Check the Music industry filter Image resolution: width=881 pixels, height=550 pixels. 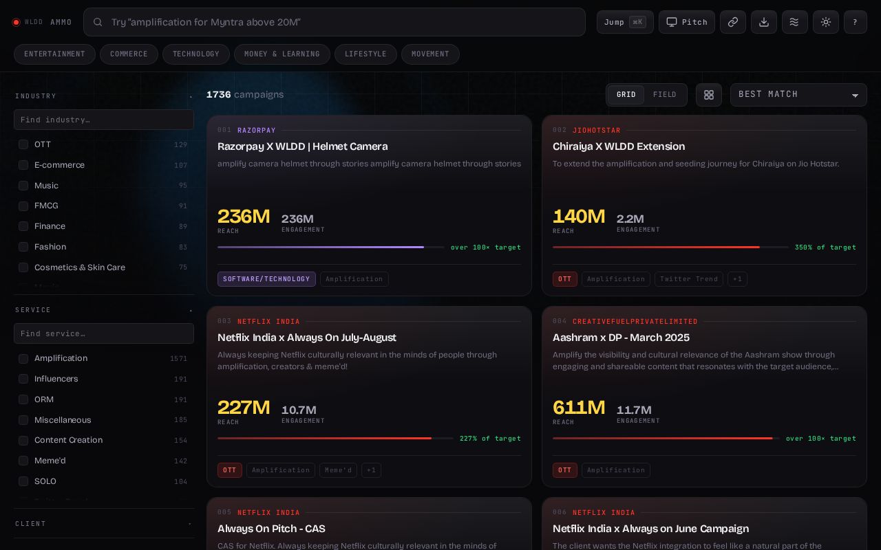[x=23, y=186]
